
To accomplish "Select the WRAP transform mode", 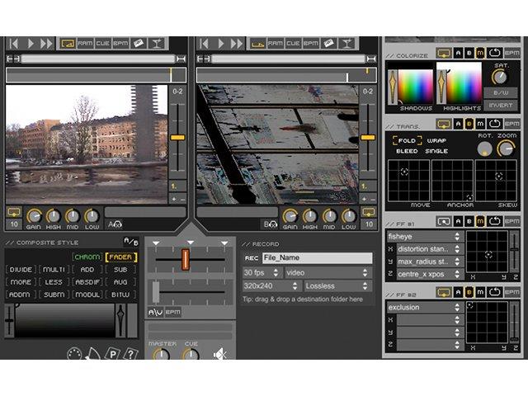I will [x=436, y=141].
